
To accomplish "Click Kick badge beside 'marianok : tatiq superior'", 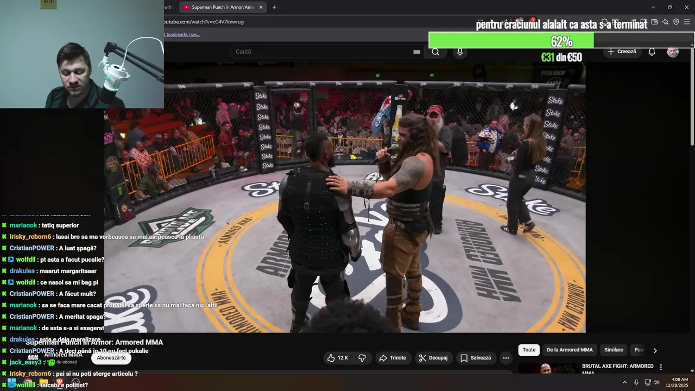I will [4, 225].
